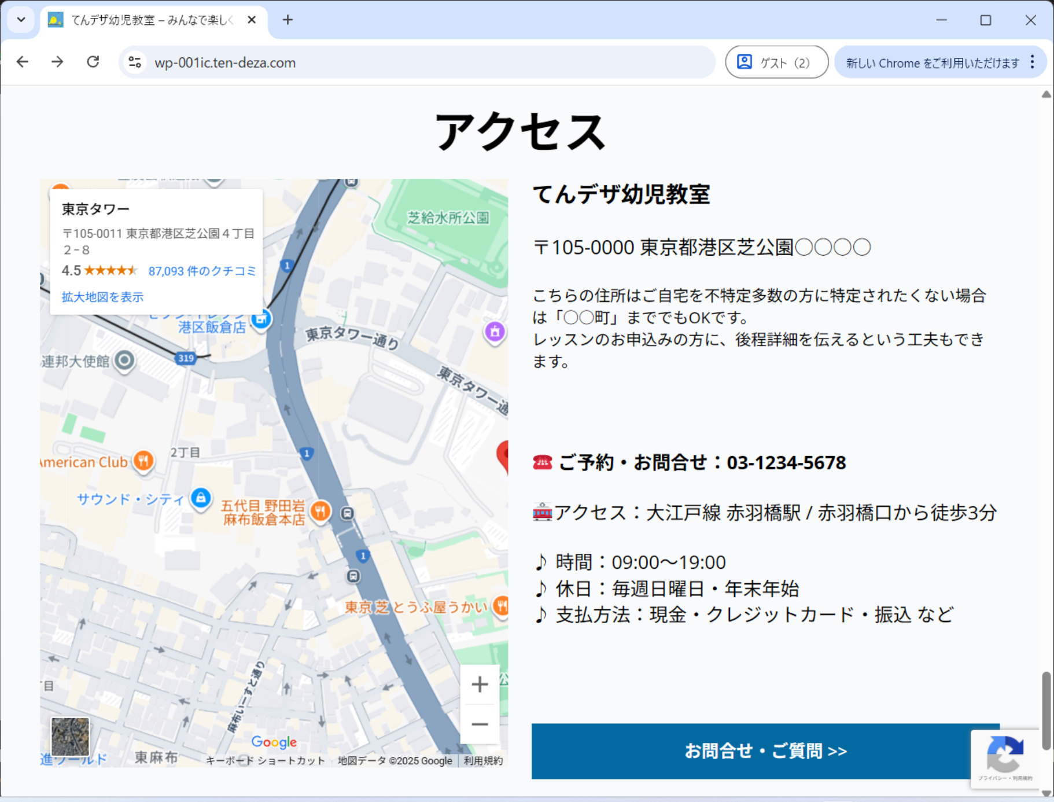The width and height of the screenshot is (1054, 802).
Task: Open the Chrome three-dot menu
Action: (1033, 62)
